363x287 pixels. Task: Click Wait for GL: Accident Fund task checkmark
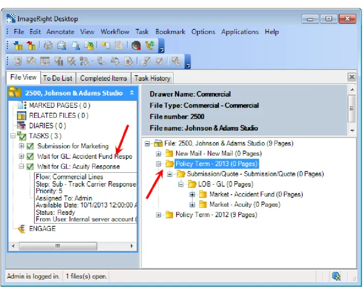(x=30, y=156)
